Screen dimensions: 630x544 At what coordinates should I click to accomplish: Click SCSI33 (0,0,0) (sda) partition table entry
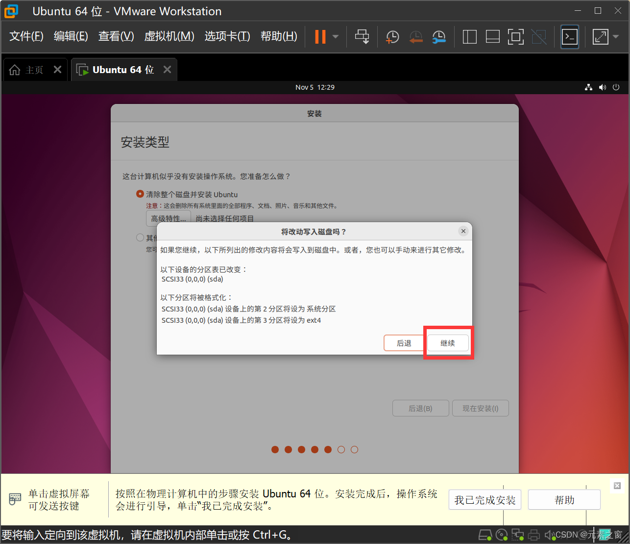coord(193,279)
